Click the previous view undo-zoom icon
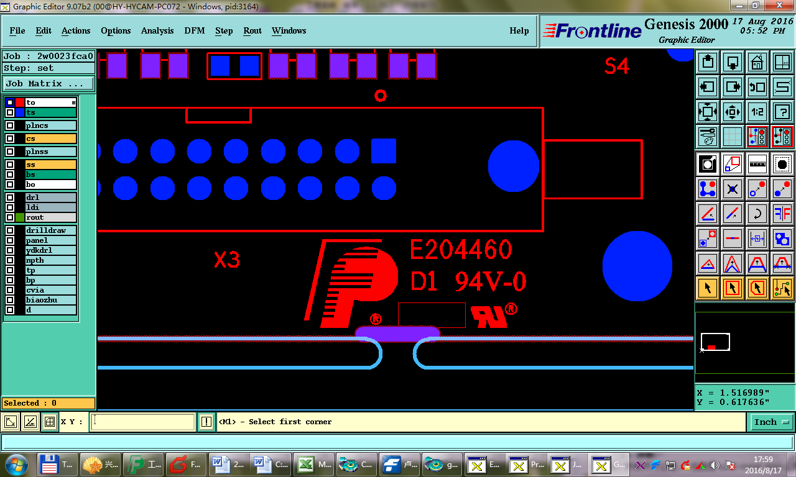Image resolution: width=796 pixels, height=477 pixels. point(757,87)
